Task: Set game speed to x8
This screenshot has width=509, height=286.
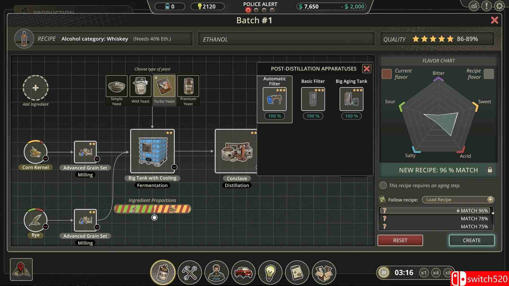Action: pos(447,273)
